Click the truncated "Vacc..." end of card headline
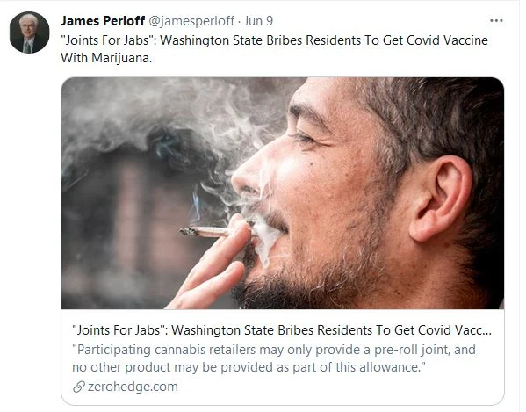 pos(473,330)
